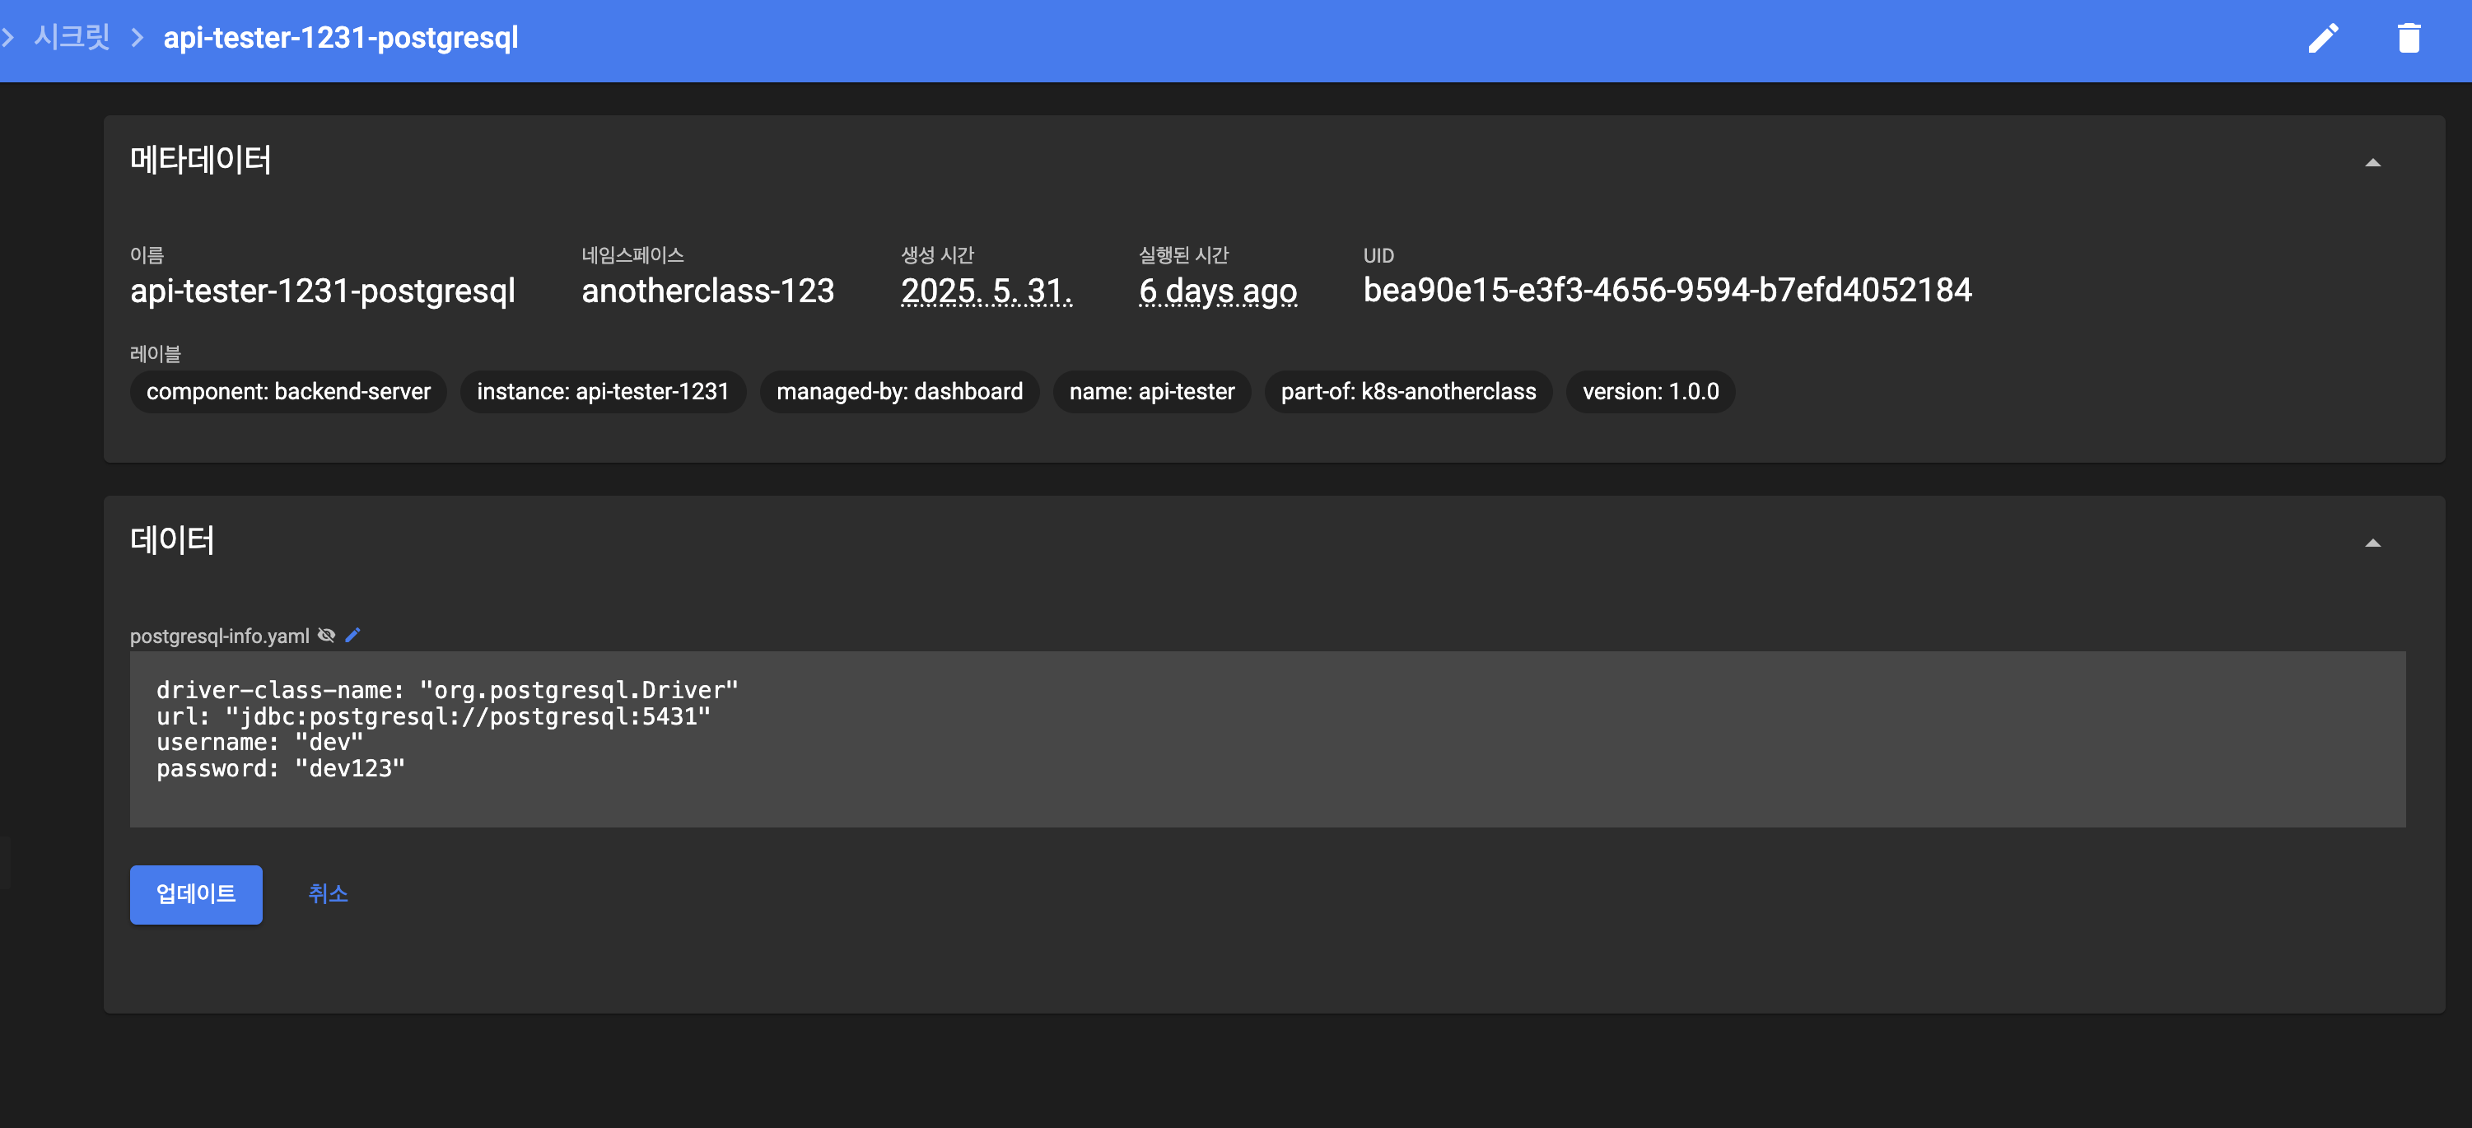Click the small pencil next to postgresql-info.yaml

point(353,635)
